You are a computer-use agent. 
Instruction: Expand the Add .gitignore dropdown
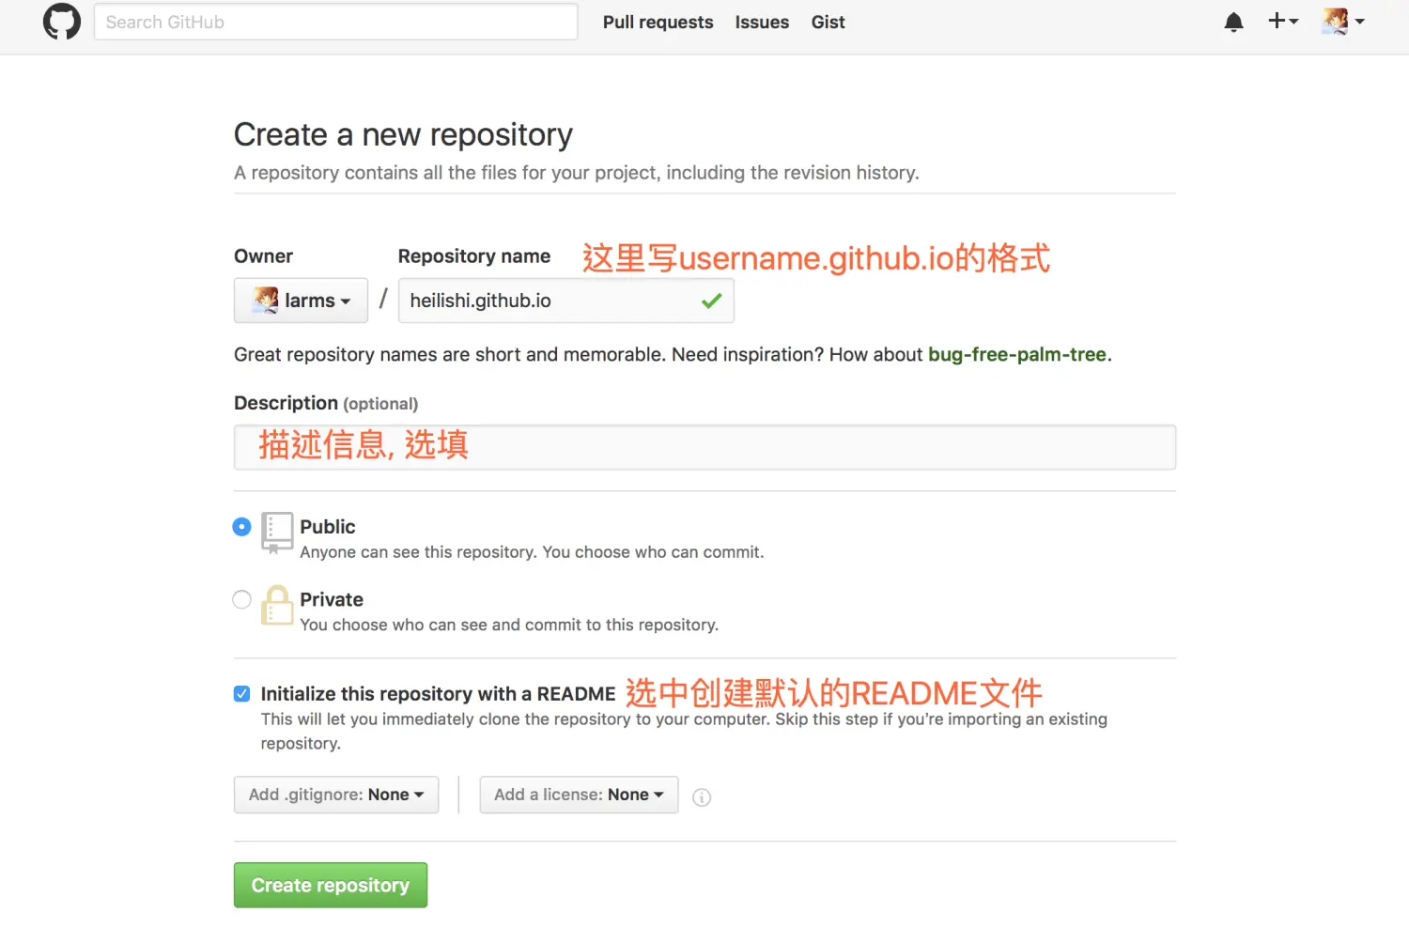click(336, 795)
